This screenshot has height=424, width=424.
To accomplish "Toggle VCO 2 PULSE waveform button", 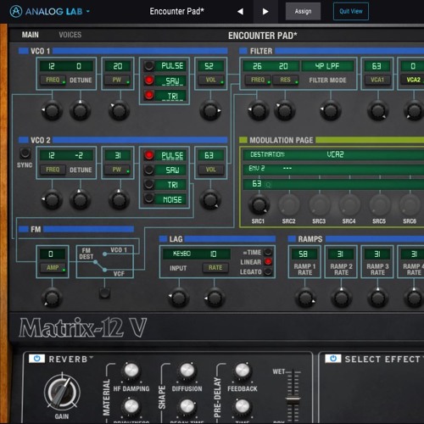I will [148, 155].
